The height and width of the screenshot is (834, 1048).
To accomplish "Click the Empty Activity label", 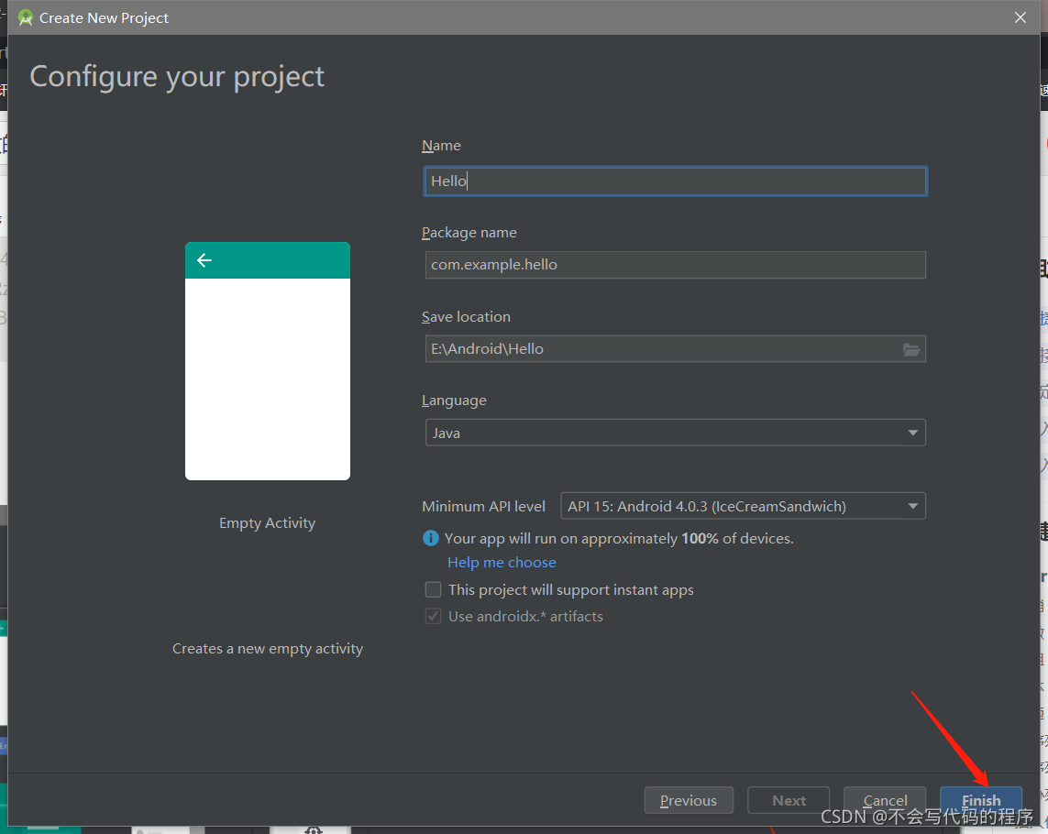I will click(x=268, y=522).
